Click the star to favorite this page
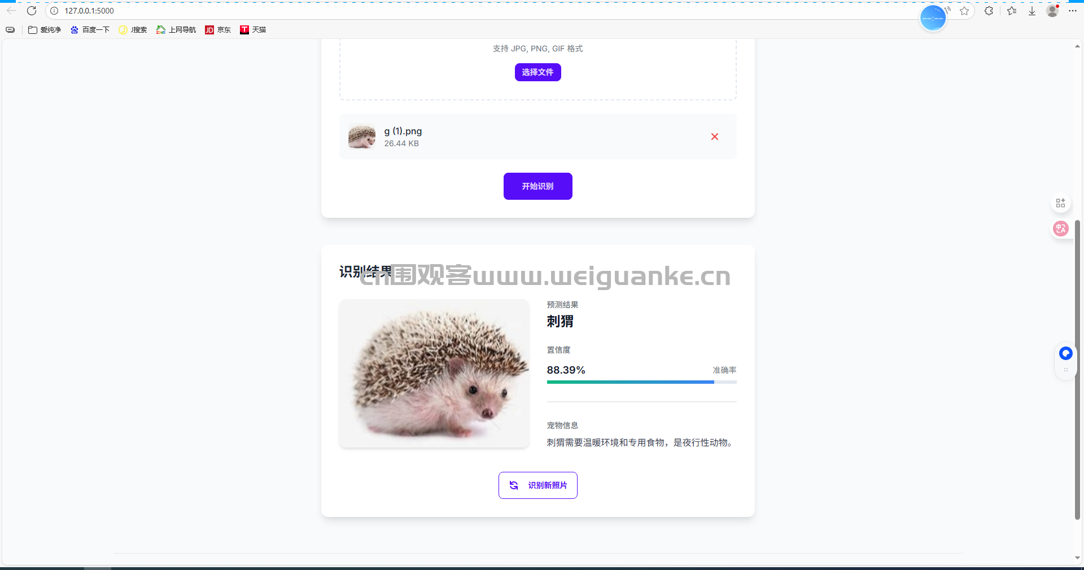The height and width of the screenshot is (570, 1084). [964, 11]
